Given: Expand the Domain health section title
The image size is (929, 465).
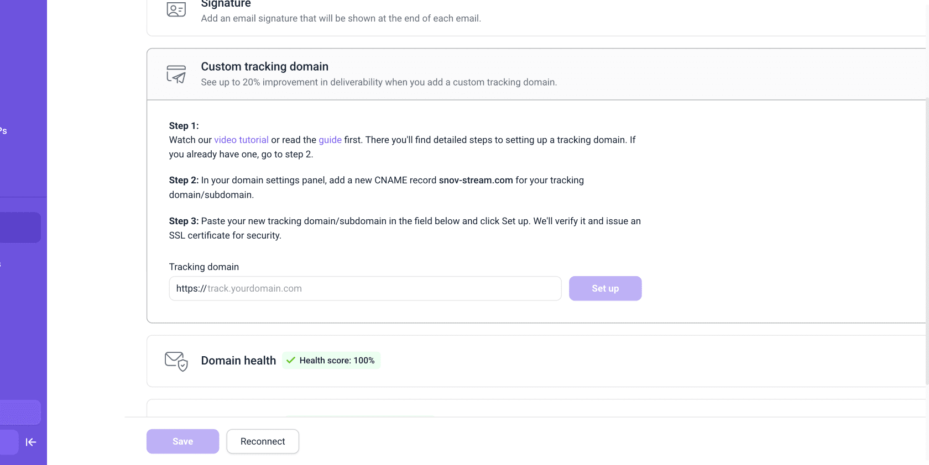Looking at the screenshot, I should coord(238,361).
